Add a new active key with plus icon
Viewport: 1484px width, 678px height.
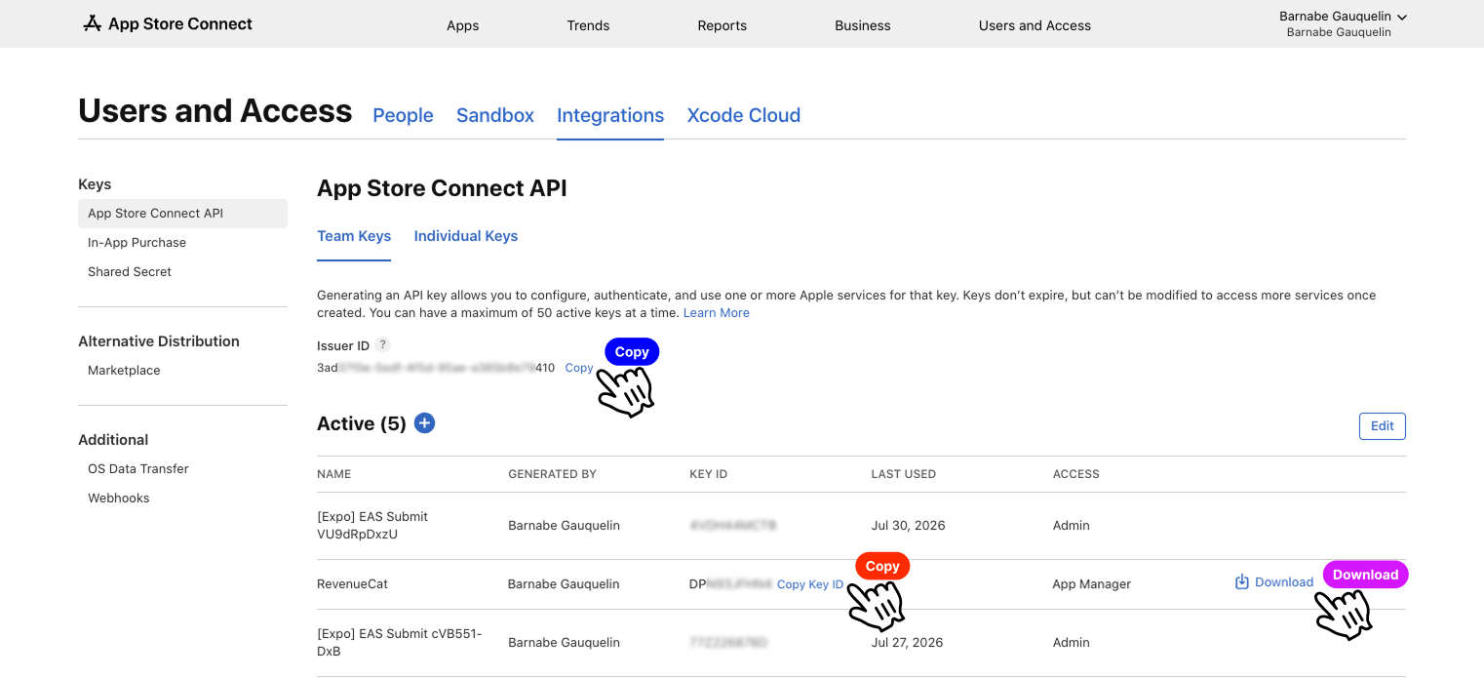tap(424, 422)
